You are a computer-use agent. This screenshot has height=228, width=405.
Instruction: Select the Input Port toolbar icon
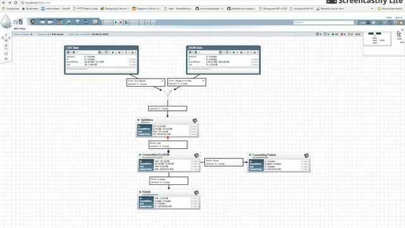42,22
